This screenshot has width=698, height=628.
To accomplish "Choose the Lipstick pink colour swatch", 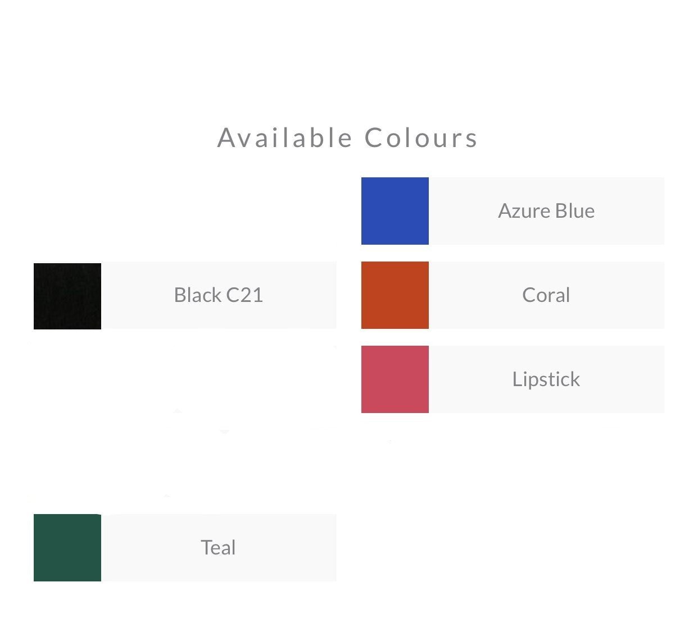I will (395, 379).
